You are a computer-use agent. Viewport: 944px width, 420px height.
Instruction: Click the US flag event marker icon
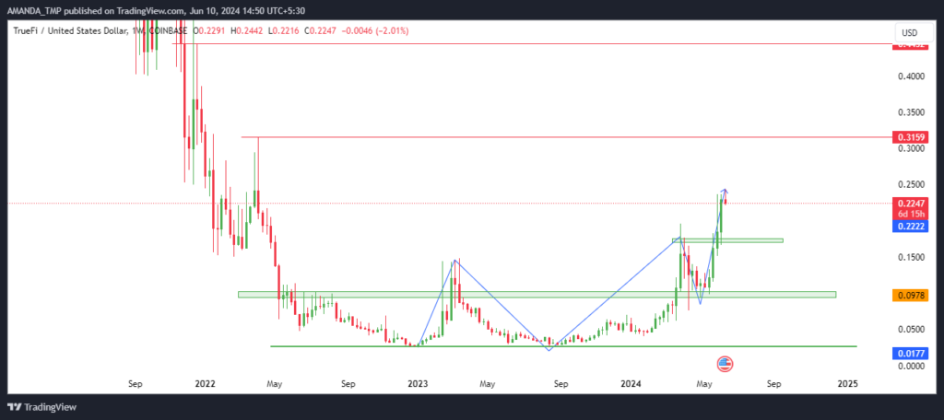(x=725, y=364)
